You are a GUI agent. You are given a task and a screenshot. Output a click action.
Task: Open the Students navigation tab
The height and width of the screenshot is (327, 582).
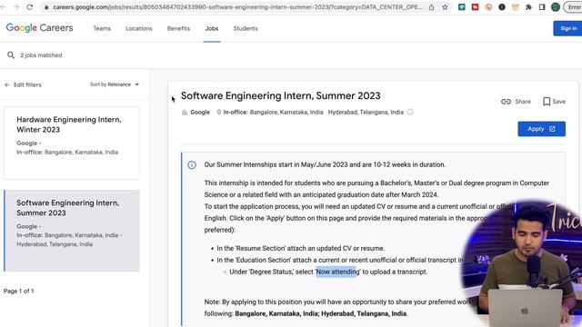(246, 28)
